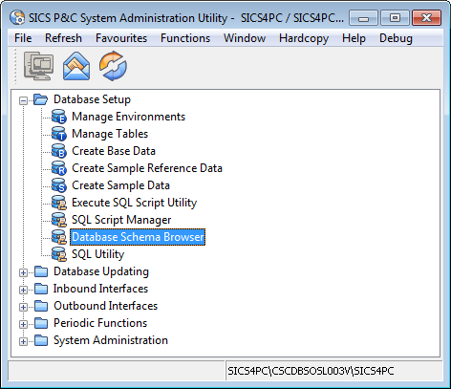Image resolution: width=451 pixels, height=389 pixels.
Task: Expand the Database Updating node
Action: coord(23,272)
